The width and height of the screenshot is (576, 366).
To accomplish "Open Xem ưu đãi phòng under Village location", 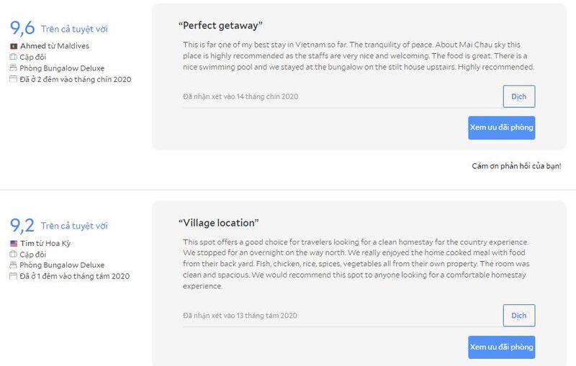I will click(x=501, y=347).
